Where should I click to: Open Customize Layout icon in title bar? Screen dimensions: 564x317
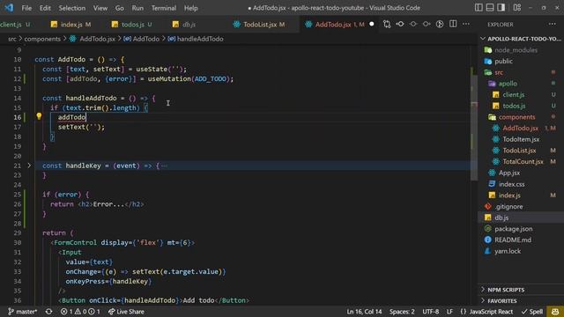517,8
